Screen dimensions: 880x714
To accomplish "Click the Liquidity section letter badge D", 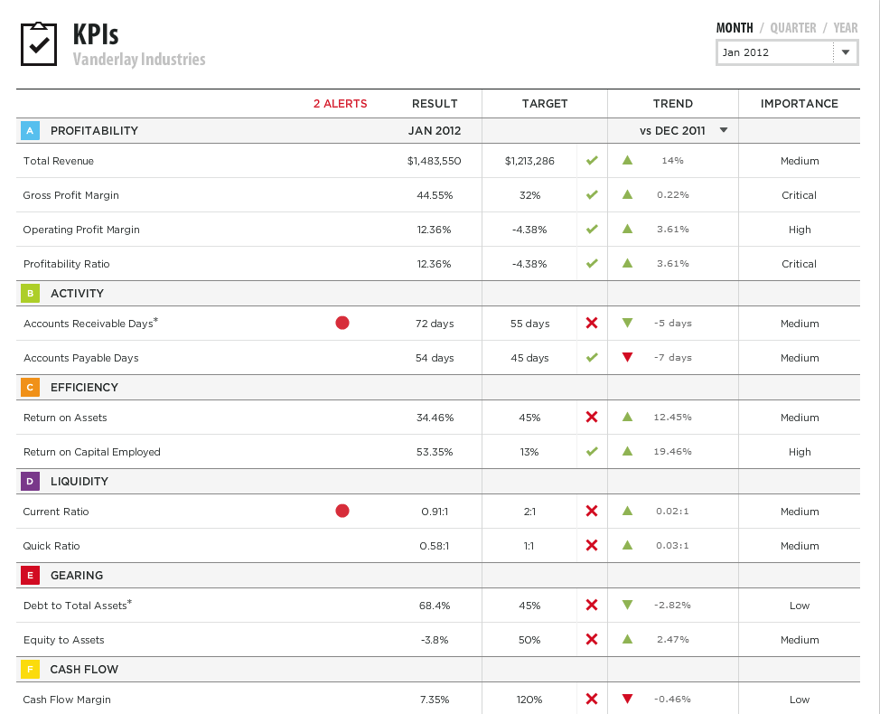I will coord(30,481).
